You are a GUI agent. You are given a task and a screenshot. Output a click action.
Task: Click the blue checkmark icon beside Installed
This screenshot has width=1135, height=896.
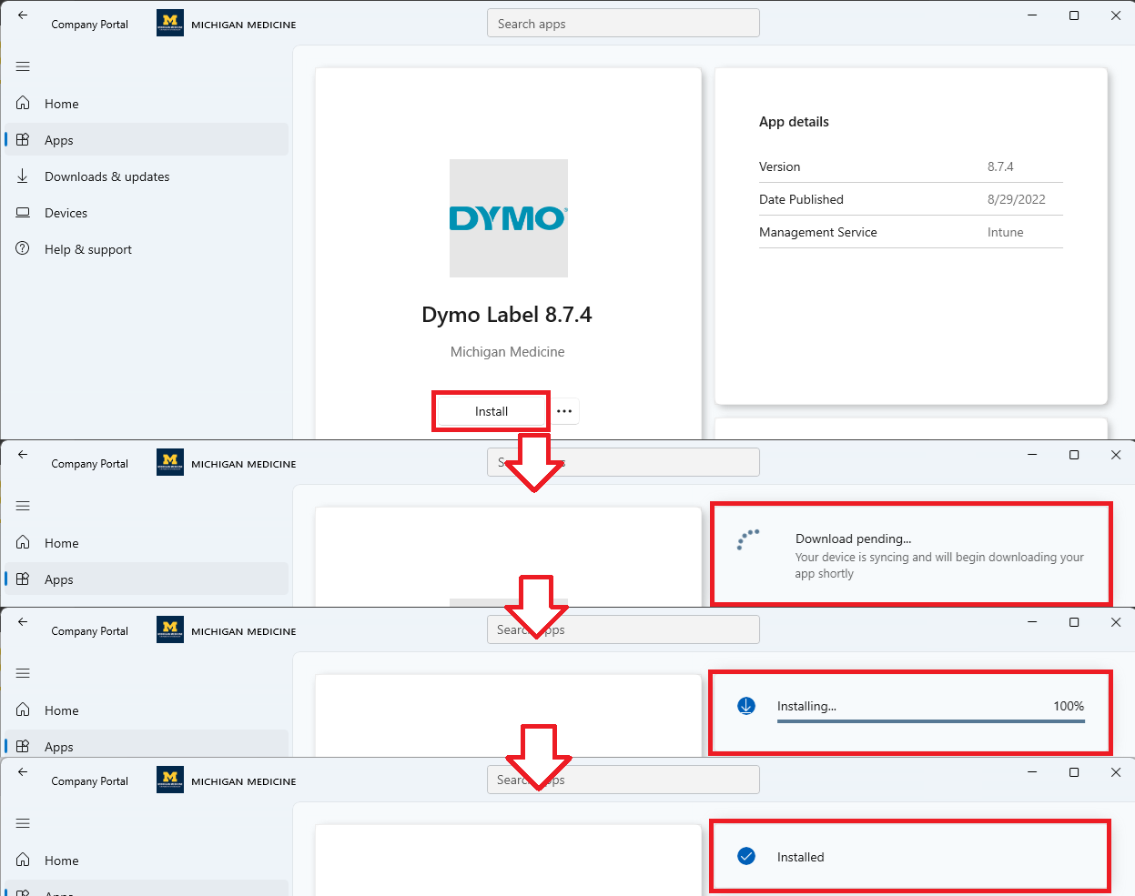[x=746, y=856]
